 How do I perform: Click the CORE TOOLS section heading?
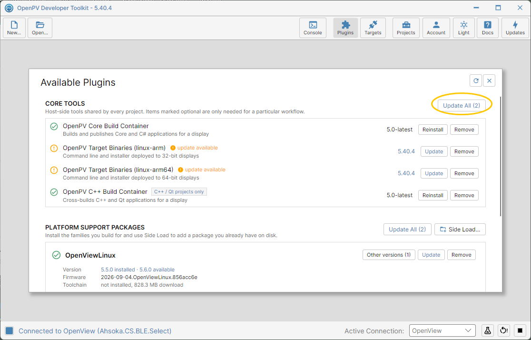coord(65,103)
